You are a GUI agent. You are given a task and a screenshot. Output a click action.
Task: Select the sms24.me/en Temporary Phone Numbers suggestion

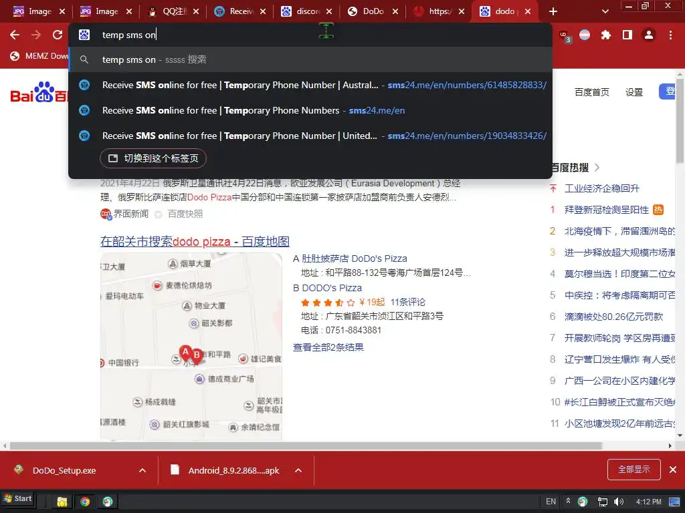(x=310, y=110)
